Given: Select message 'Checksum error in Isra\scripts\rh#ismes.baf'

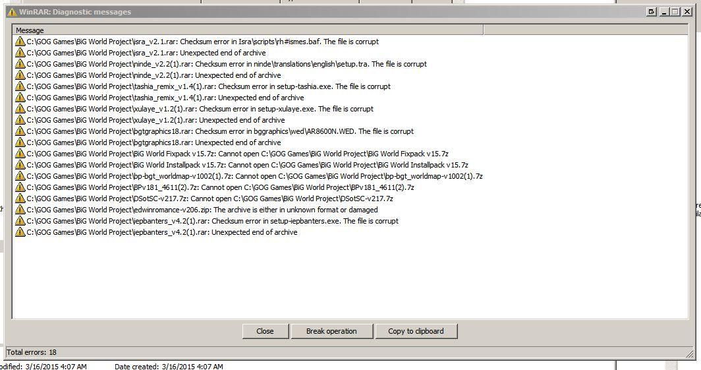Looking at the screenshot, I should tap(202, 42).
